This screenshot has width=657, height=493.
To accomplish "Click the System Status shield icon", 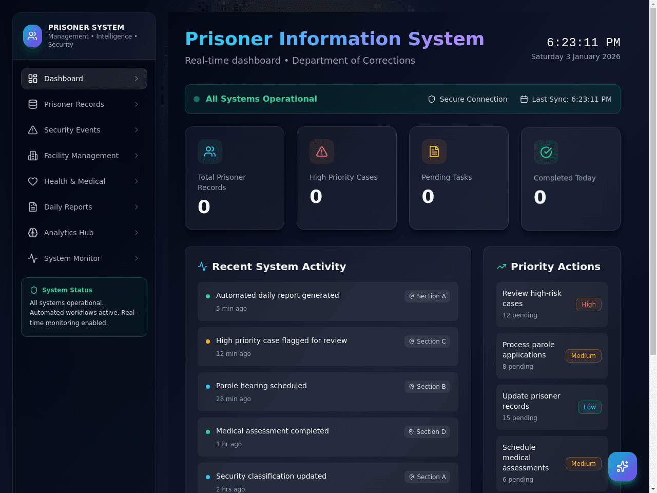I will pos(34,290).
